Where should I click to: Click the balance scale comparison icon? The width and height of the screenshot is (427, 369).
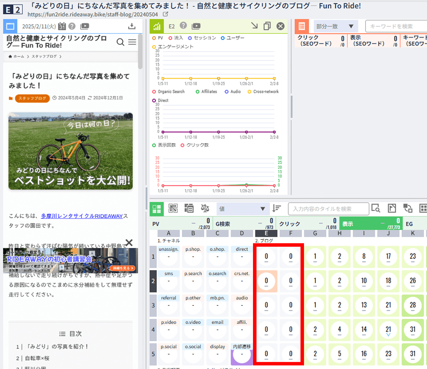pyautogui.click(x=204, y=209)
